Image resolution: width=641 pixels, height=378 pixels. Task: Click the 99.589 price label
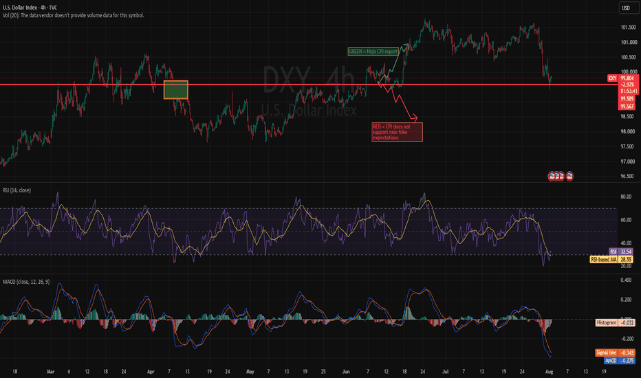[627, 98]
